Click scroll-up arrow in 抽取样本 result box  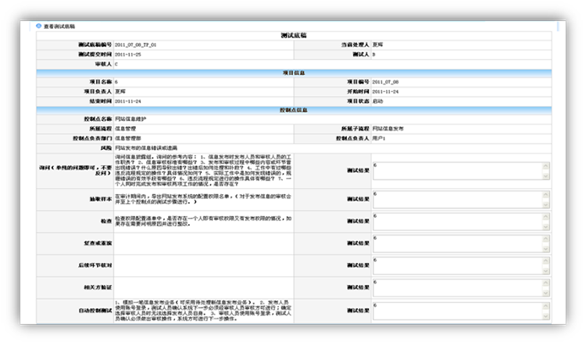(x=545, y=195)
